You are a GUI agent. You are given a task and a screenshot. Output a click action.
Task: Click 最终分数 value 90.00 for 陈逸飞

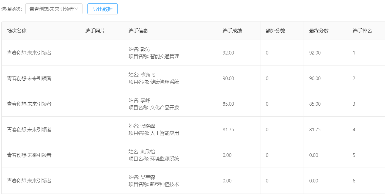315,78
